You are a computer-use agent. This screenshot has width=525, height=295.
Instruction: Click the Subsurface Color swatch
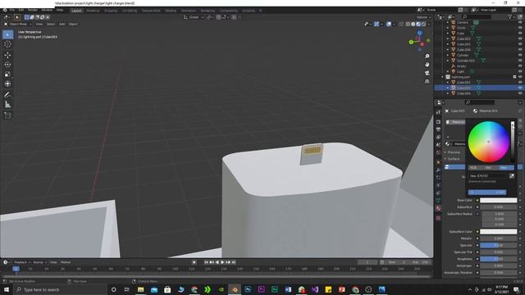pos(498,231)
